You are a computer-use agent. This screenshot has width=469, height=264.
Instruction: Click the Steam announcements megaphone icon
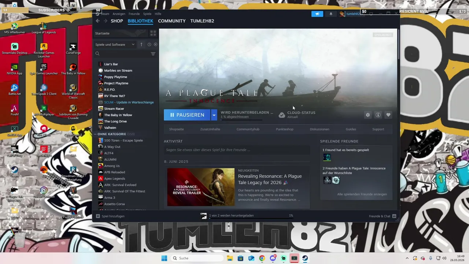coord(317,14)
